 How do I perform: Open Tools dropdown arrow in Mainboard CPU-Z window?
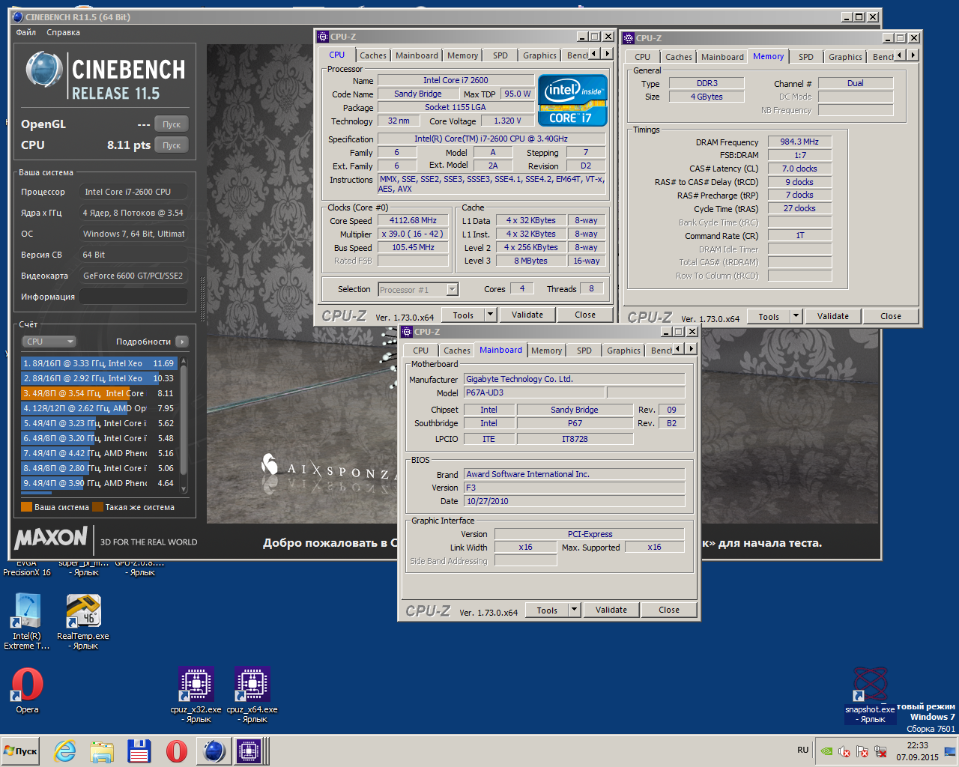click(575, 610)
